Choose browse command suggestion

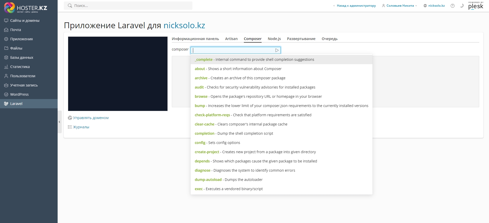pos(281,96)
